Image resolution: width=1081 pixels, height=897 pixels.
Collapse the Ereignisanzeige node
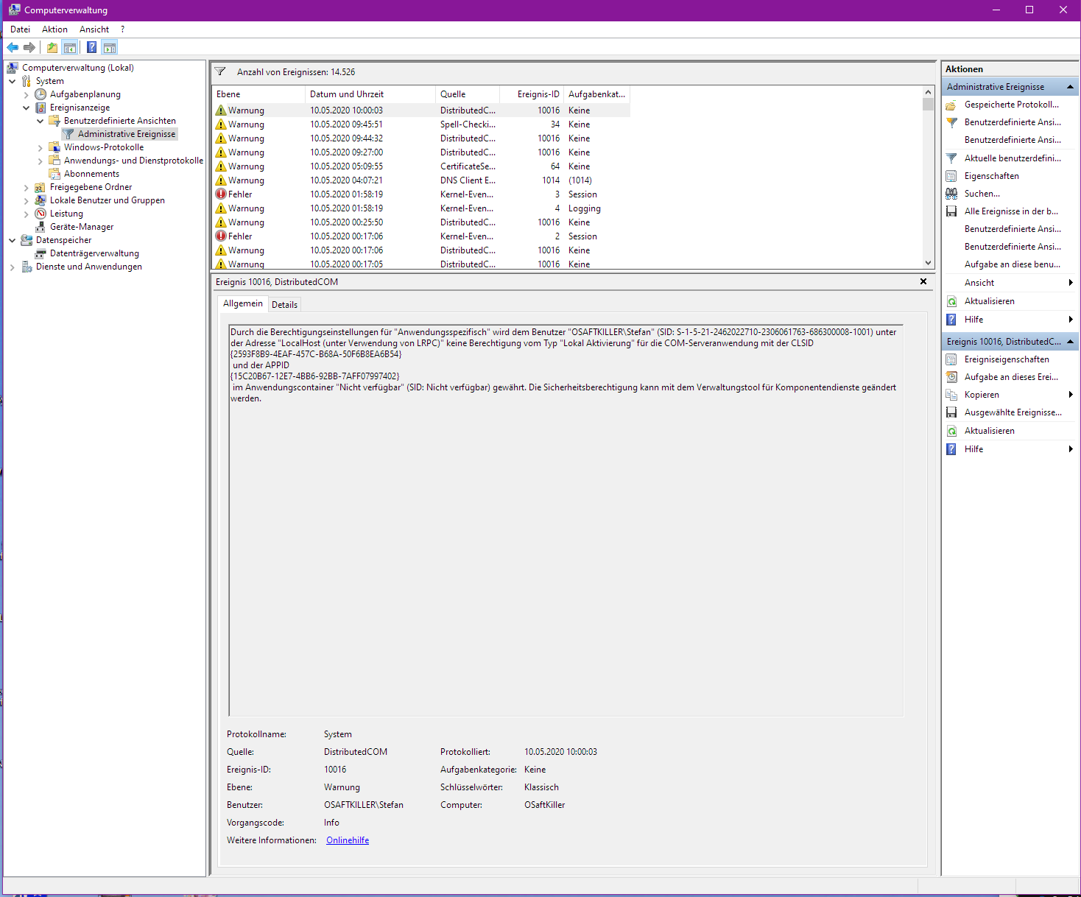click(27, 108)
